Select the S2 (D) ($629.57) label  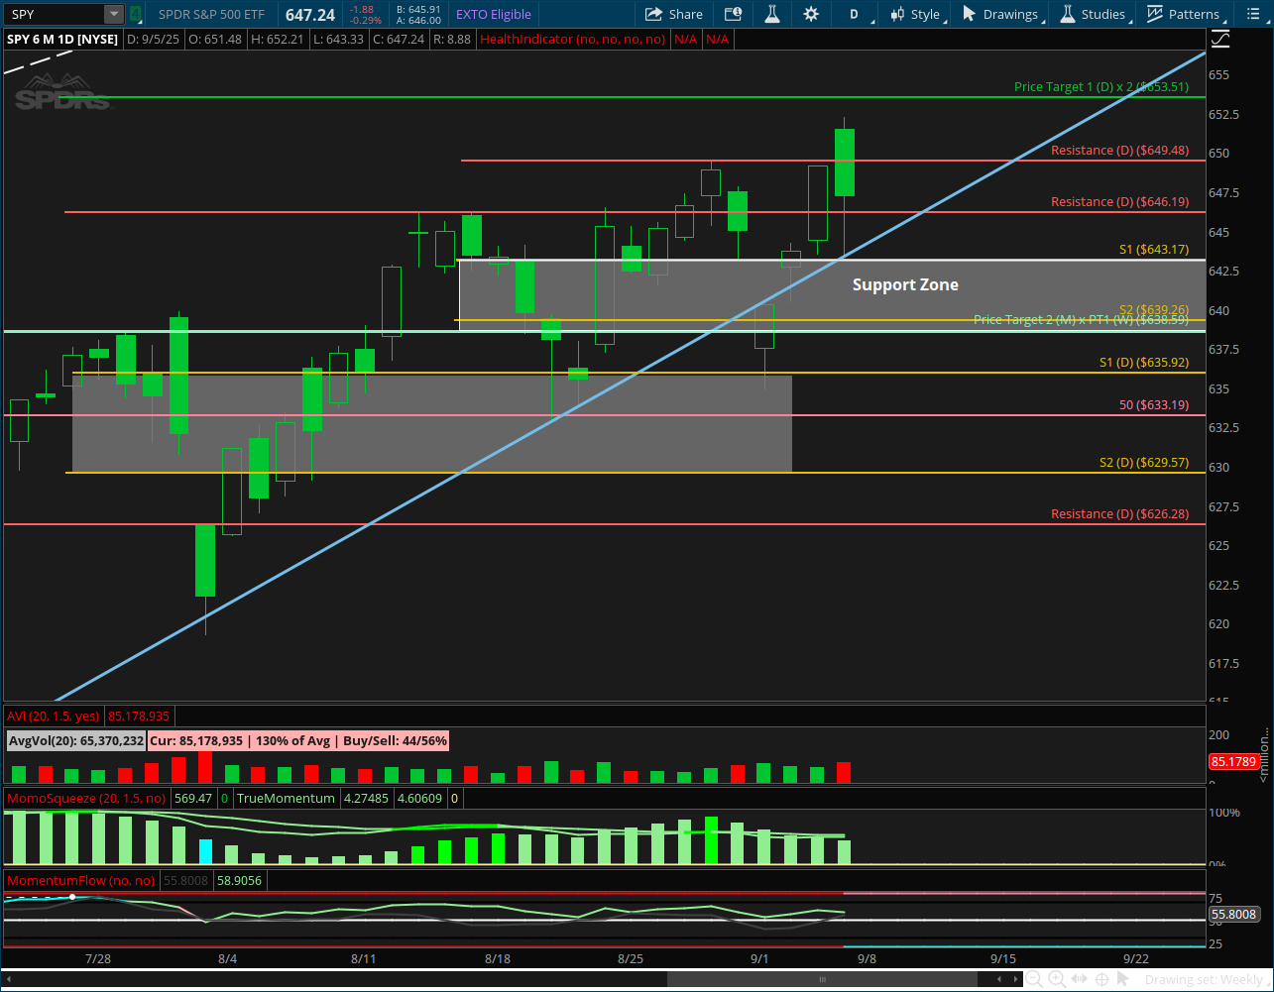click(x=1144, y=462)
